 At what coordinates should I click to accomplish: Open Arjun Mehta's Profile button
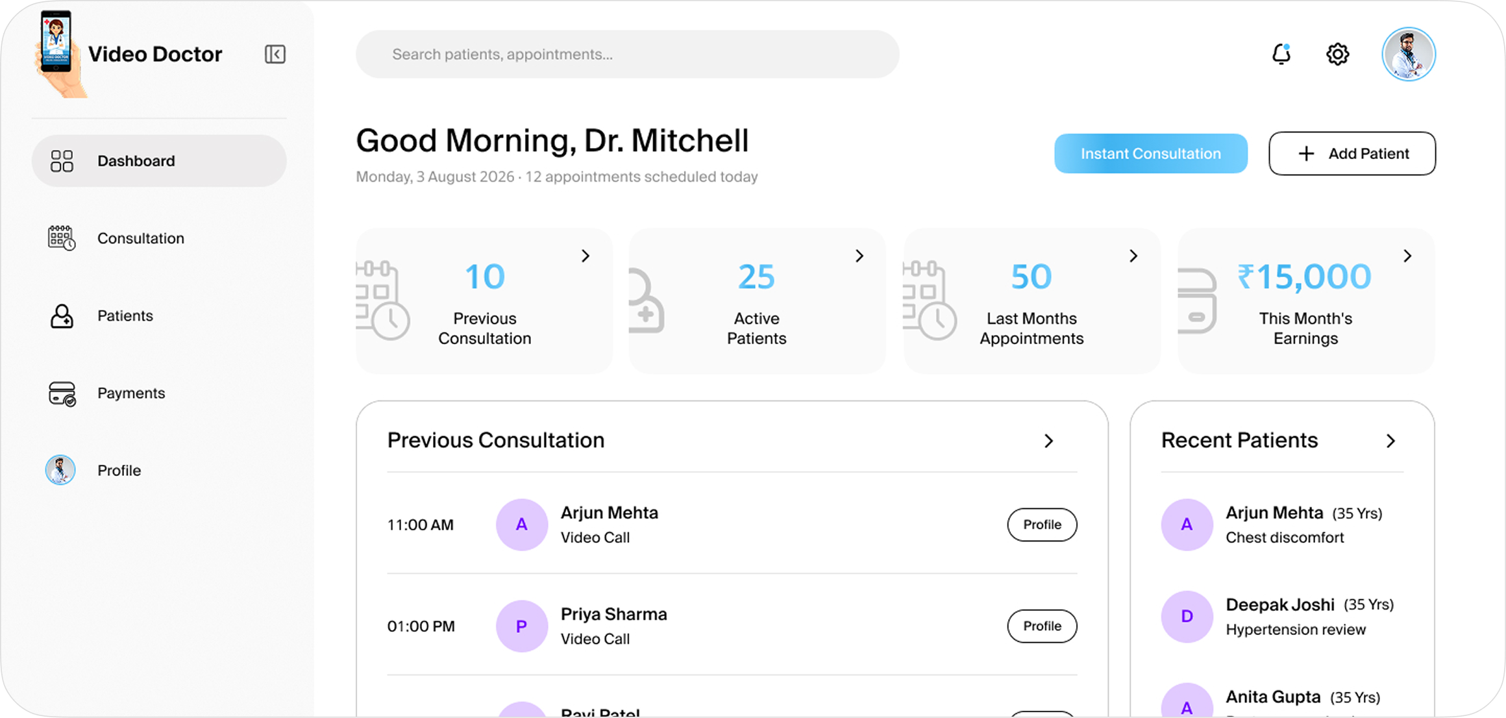(1043, 525)
